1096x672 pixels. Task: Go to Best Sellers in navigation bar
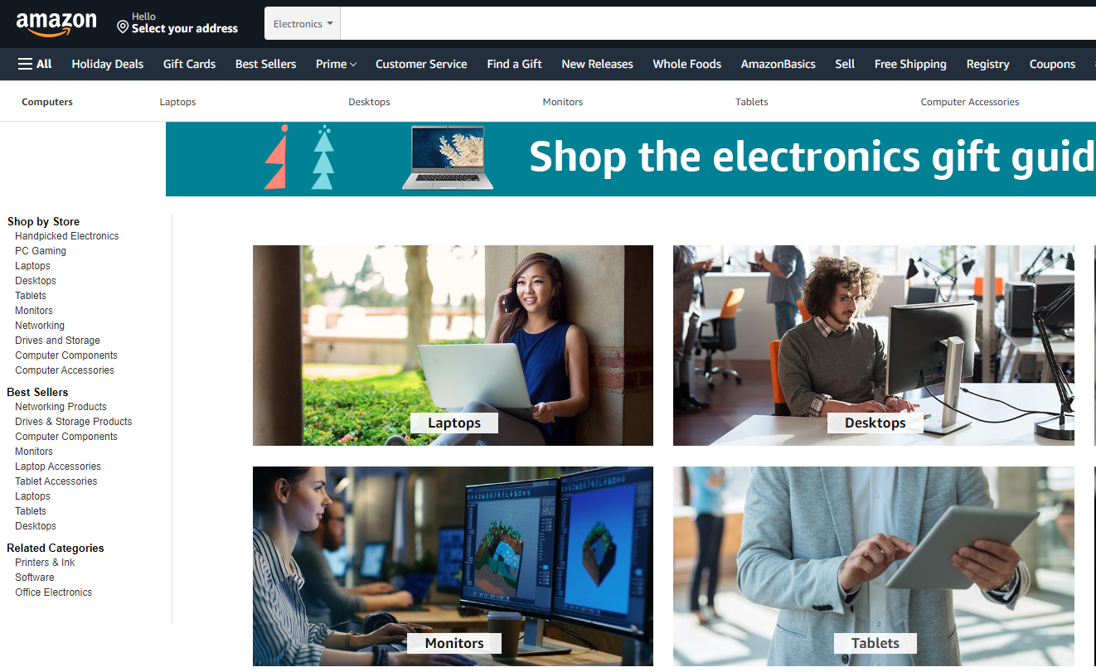pos(265,64)
